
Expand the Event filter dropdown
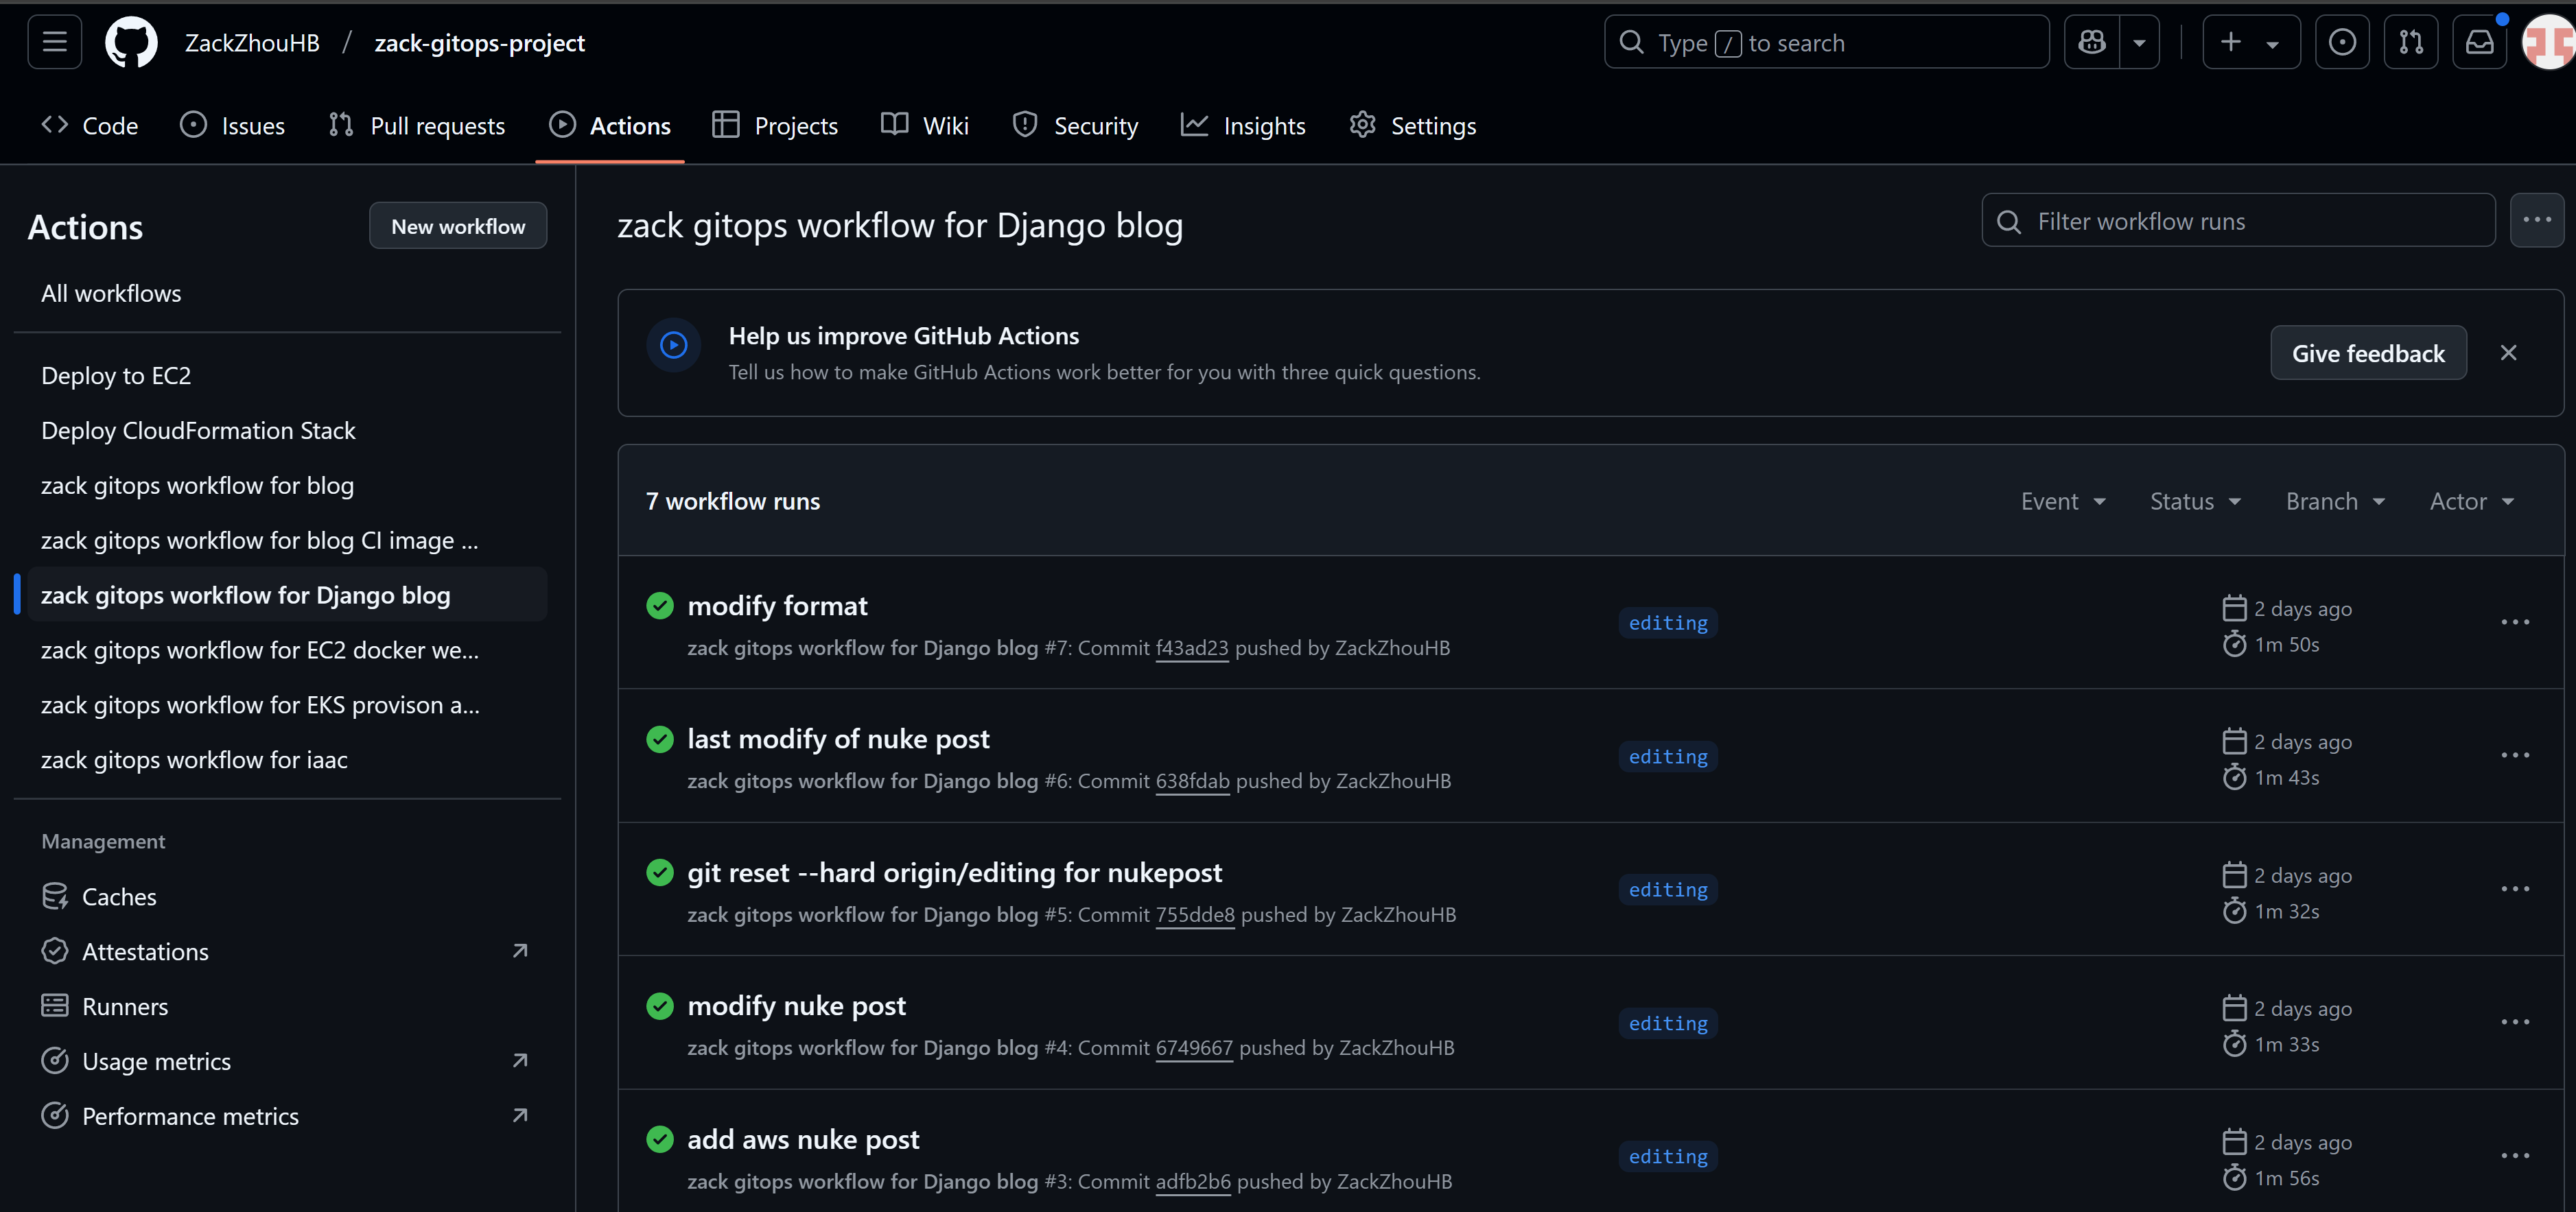click(2063, 501)
